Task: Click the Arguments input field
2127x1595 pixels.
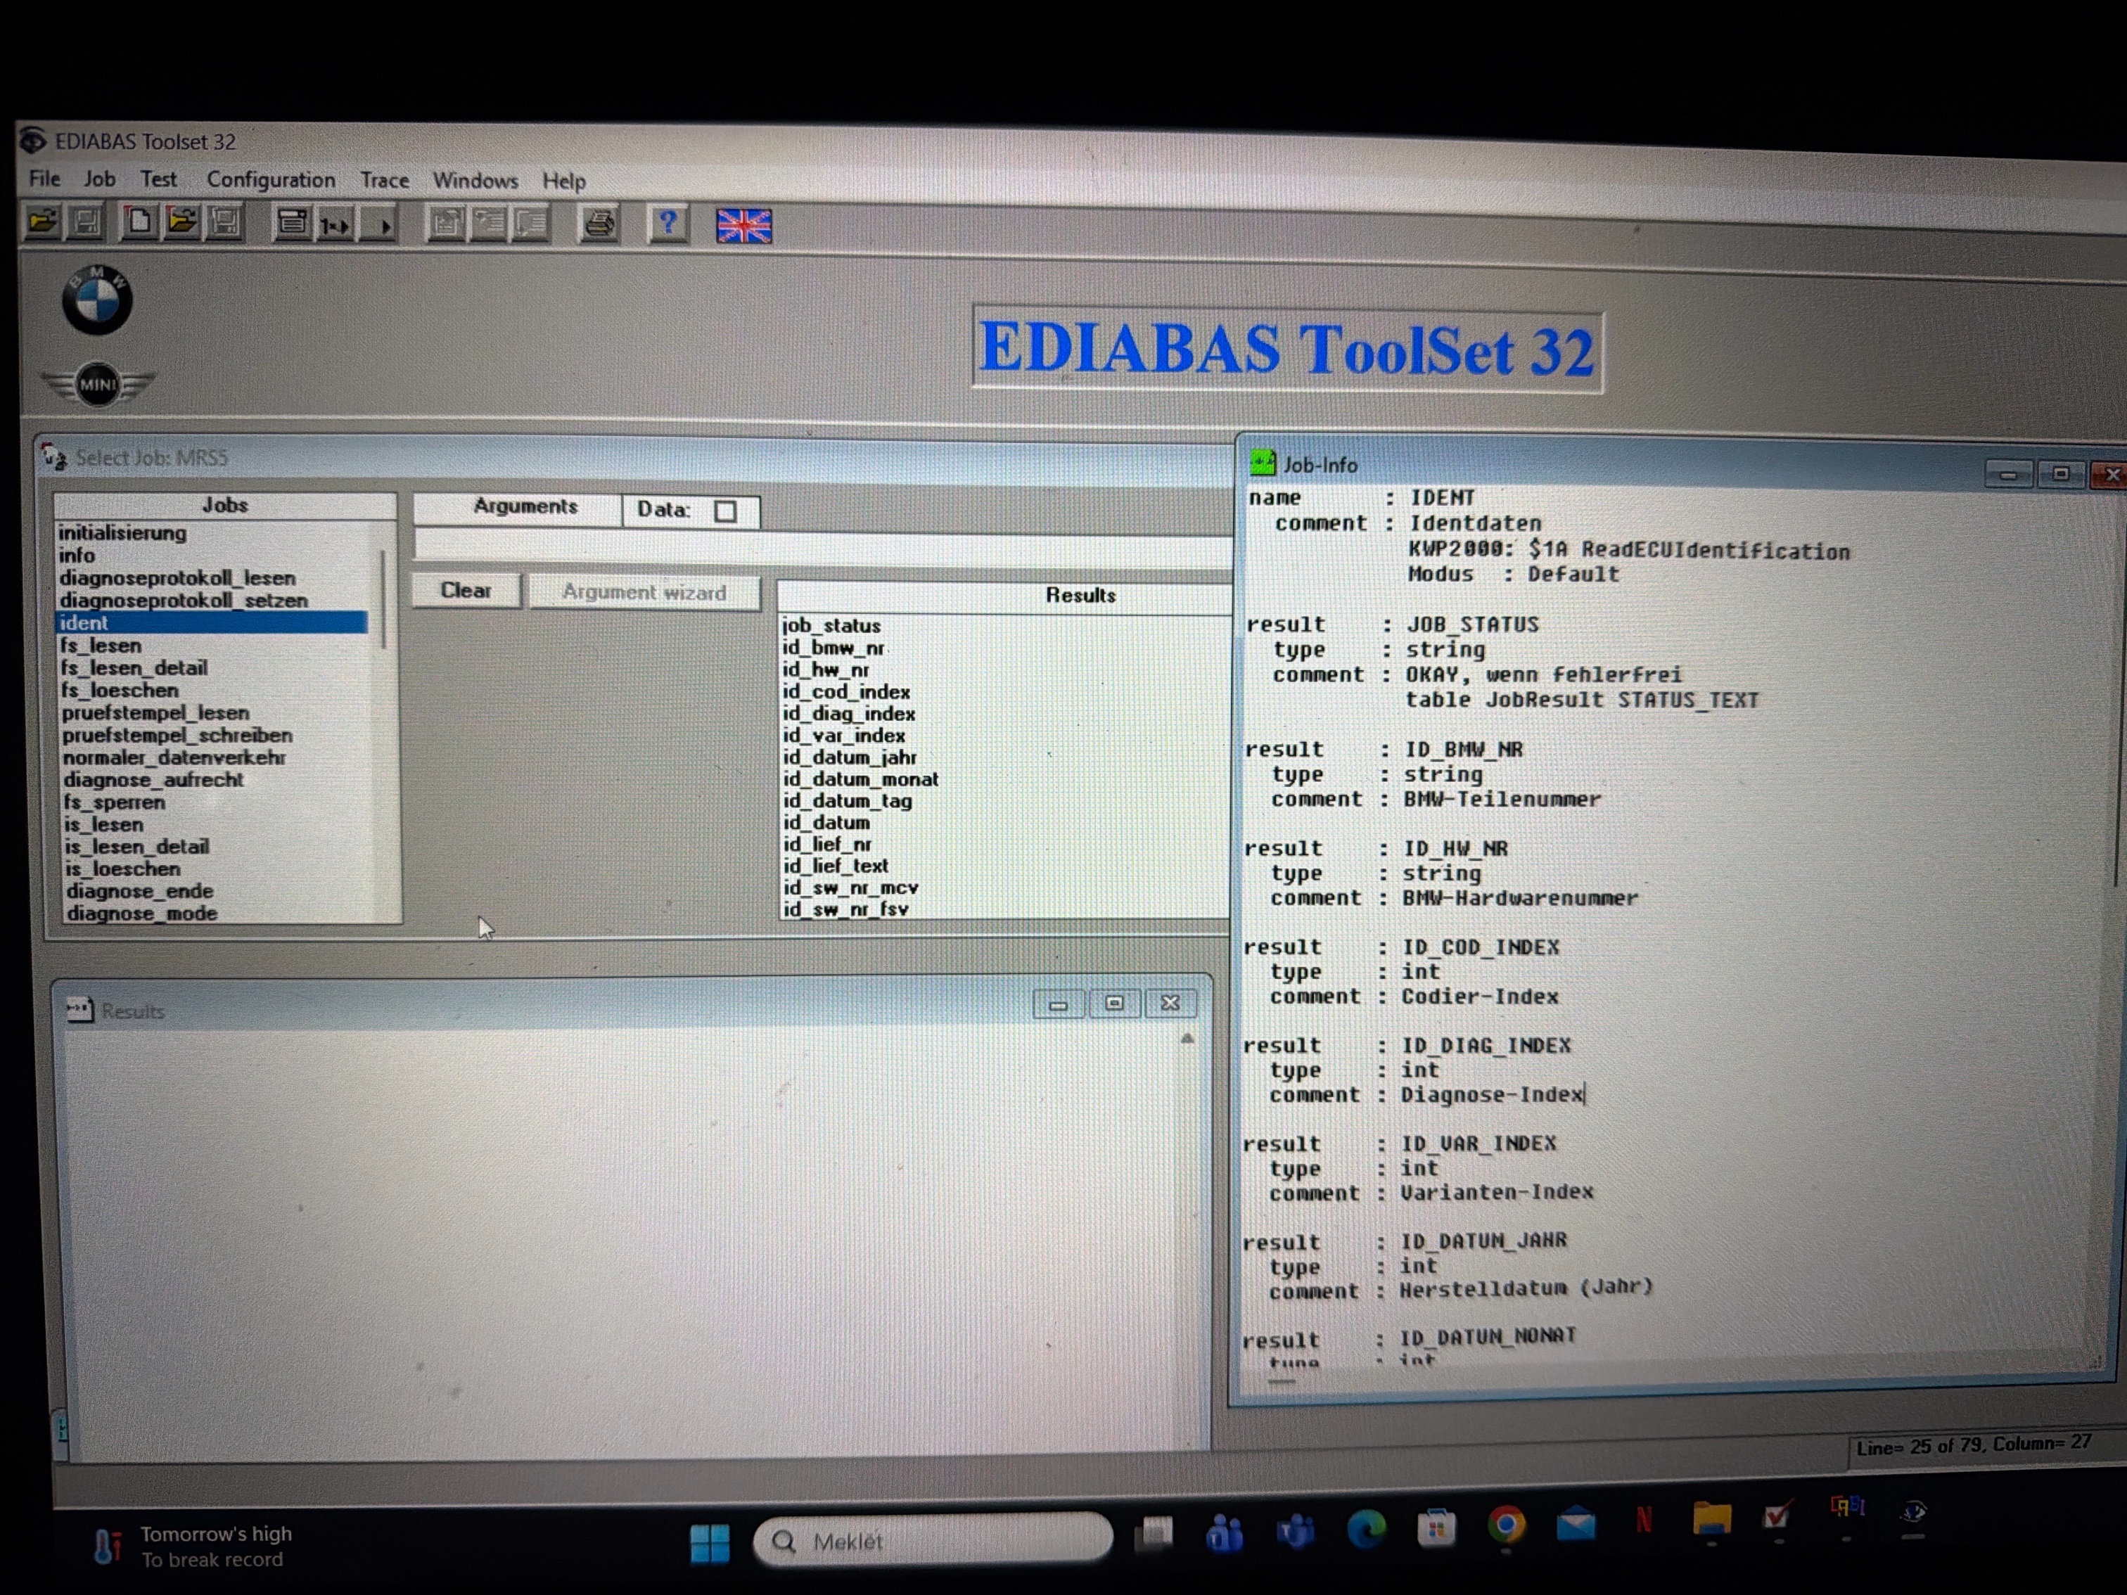Action: point(823,549)
